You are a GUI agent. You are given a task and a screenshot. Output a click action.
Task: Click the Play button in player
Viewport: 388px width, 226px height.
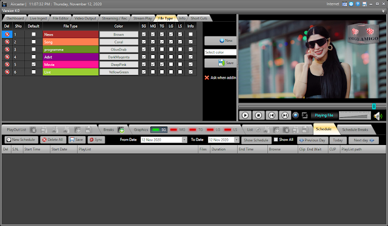(245, 115)
